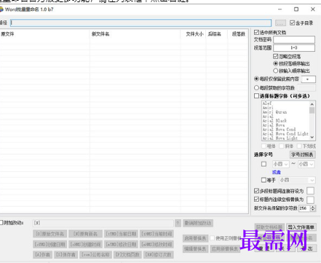Screen dimensions: 321x263
Task: Insert [P]文档页数 tag
Action: click(x=127, y=254)
